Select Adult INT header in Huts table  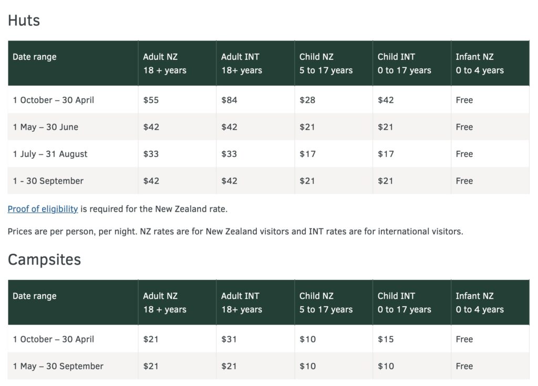pos(241,63)
